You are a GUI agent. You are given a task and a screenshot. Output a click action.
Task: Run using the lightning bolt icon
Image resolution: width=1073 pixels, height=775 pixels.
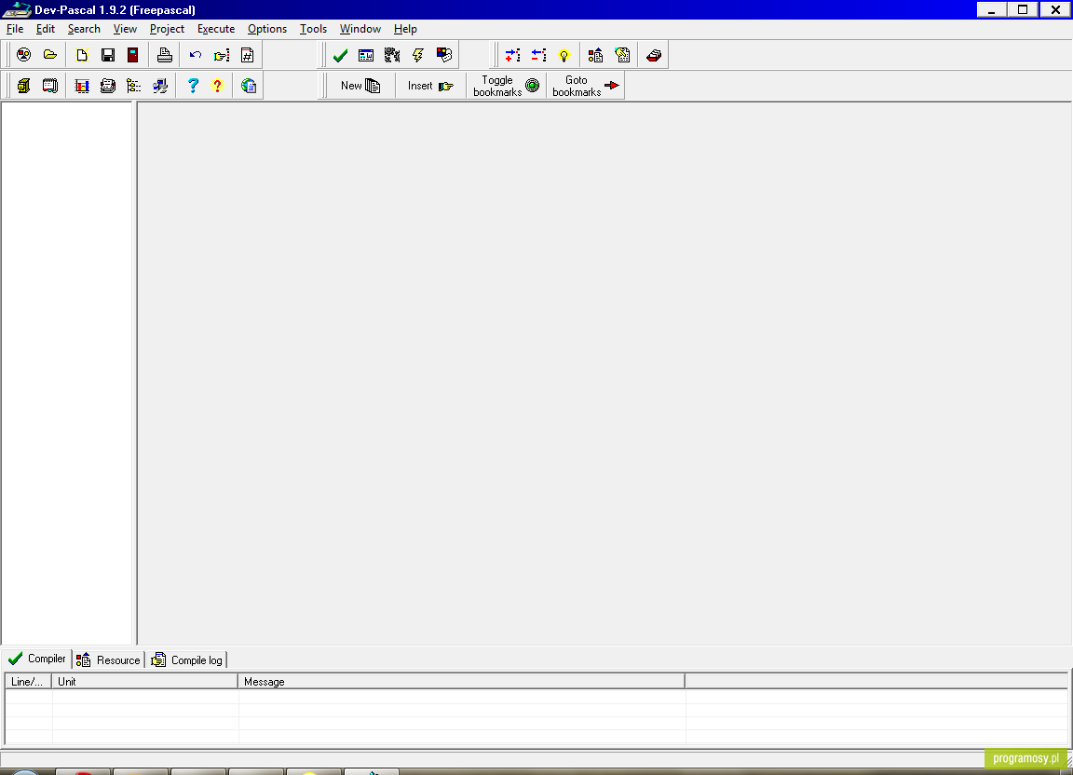pos(418,55)
